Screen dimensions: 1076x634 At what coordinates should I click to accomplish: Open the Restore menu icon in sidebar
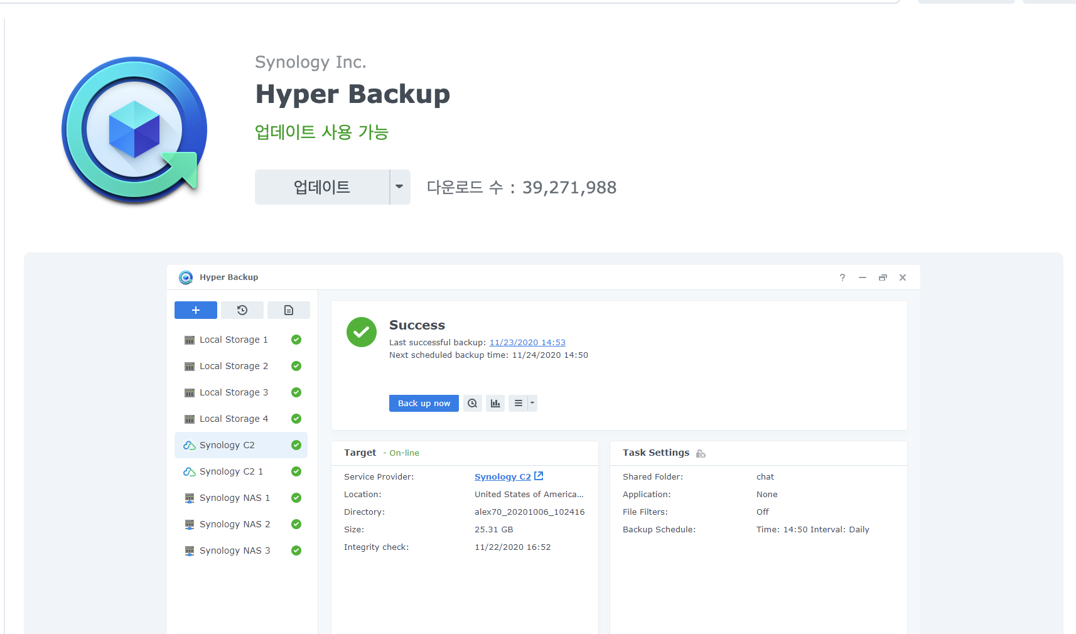click(242, 309)
